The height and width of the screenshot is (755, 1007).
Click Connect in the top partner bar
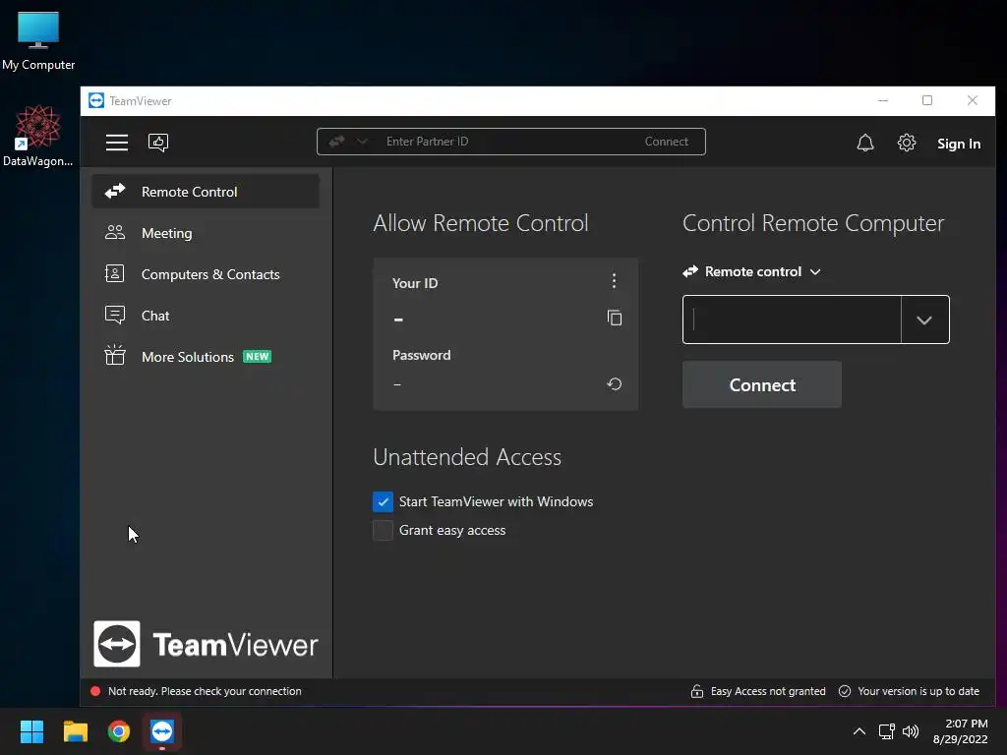coord(666,142)
